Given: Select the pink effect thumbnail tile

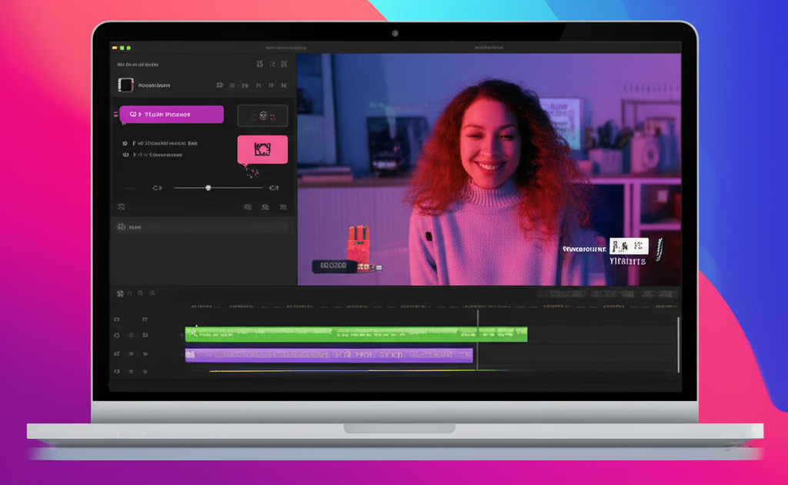Looking at the screenshot, I should (x=262, y=149).
